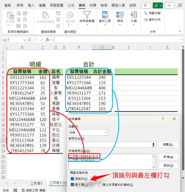Image resolution: width=185 pixels, height=192 pixels.
Task: Toggle the 頂端列 checkbox
Action: pos(72,179)
